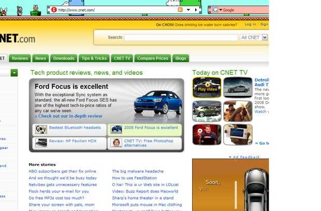Open the CNET TV tab
The width and height of the screenshot is (321, 211).
tap(122, 58)
